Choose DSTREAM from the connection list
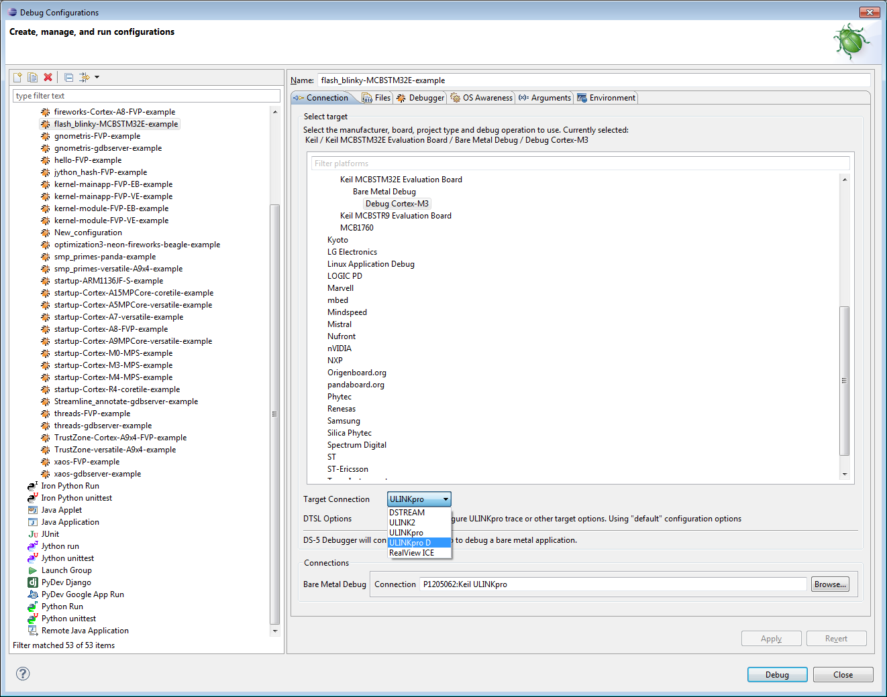 (x=407, y=513)
